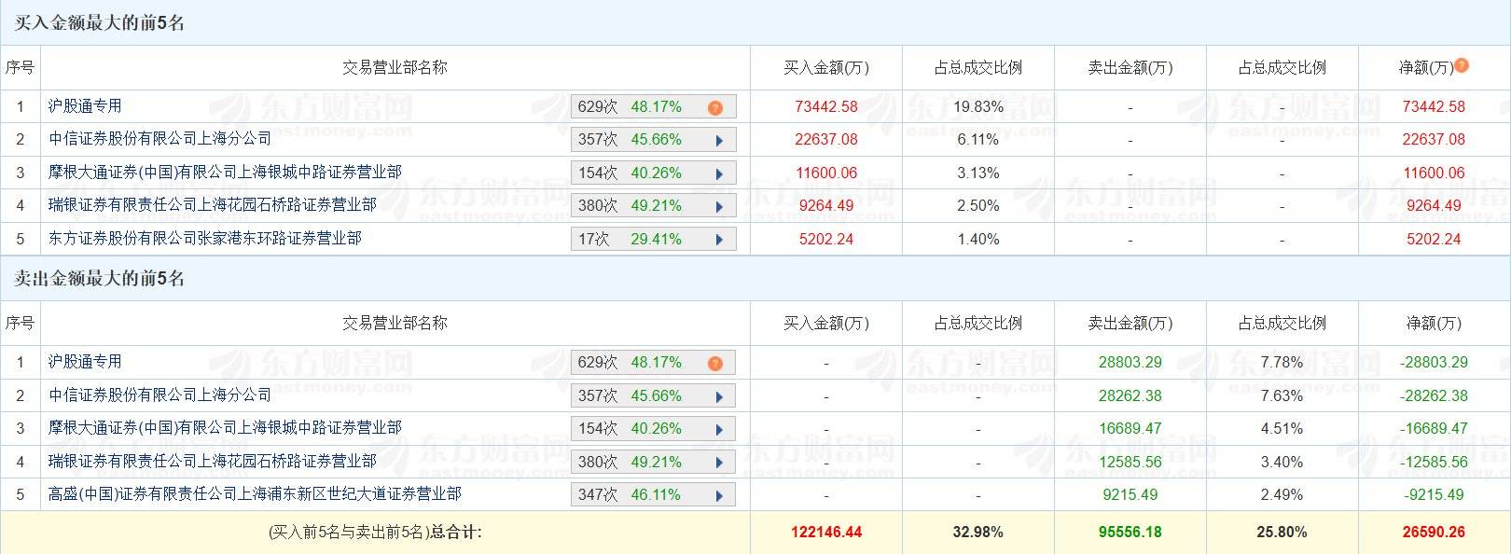Click the 中信证券股份有限公司上海分公司 broker name
The image size is (1511, 554).
(x=160, y=139)
